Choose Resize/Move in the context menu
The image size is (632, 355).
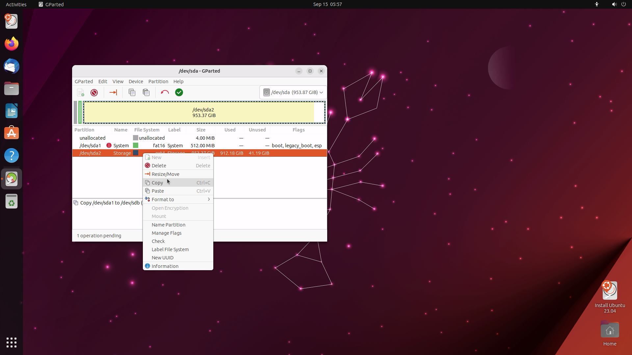[178, 174]
